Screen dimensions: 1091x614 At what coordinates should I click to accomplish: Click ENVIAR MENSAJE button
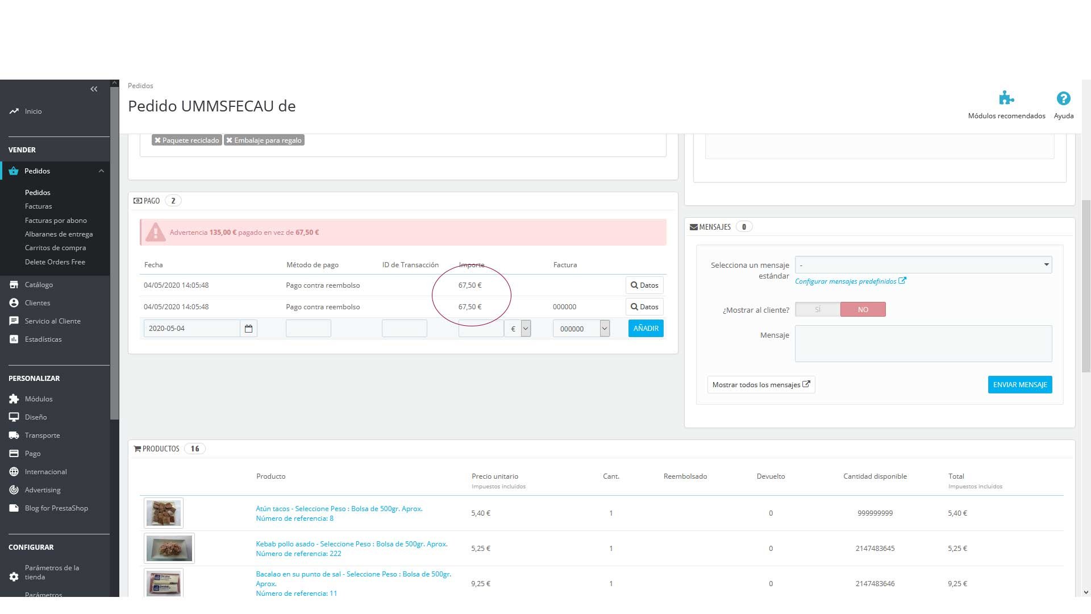pyautogui.click(x=1019, y=385)
